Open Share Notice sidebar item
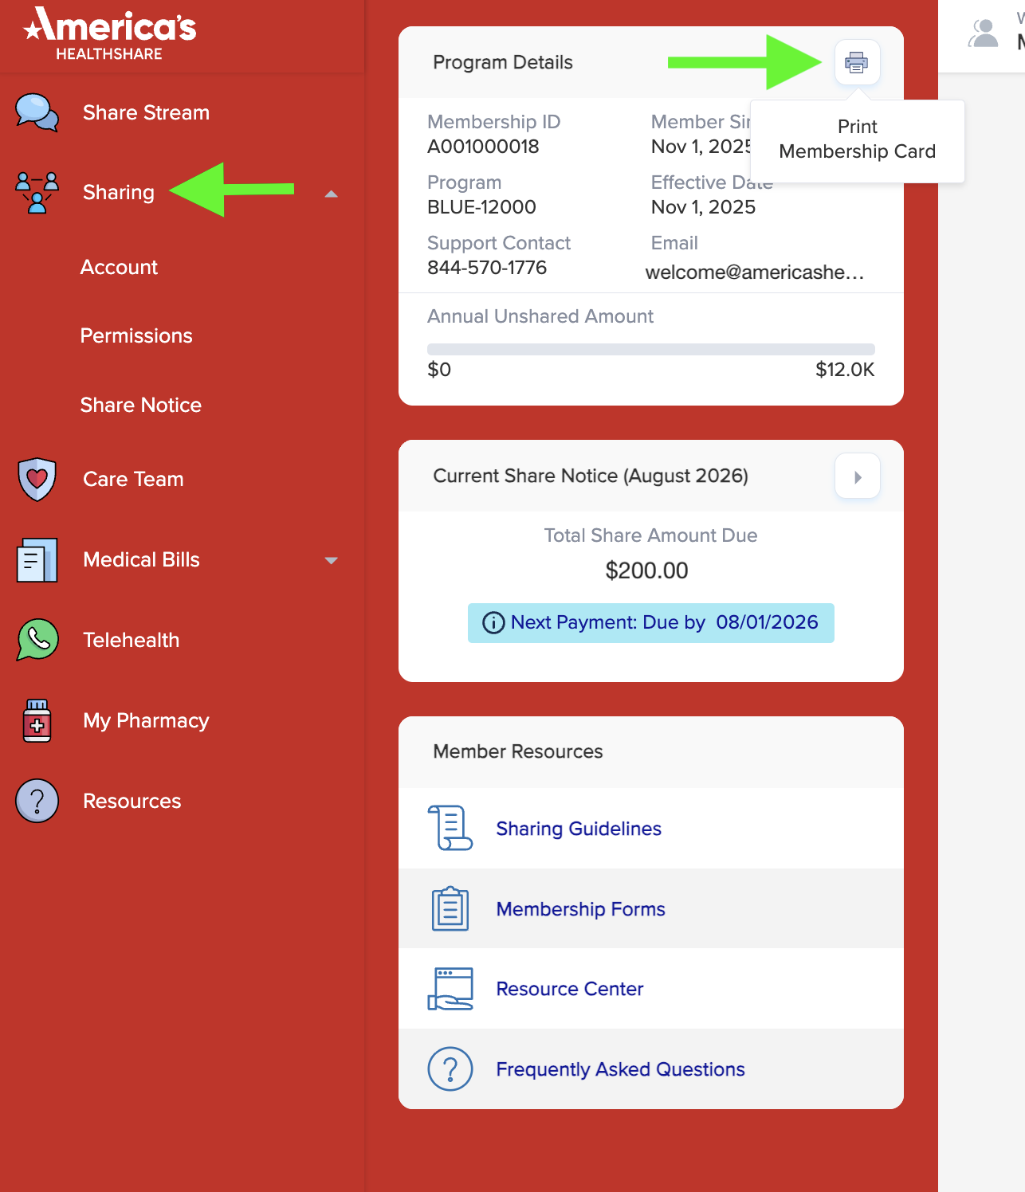The height and width of the screenshot is (1192, 1025). pyautogui.click(x=141, y=405)
